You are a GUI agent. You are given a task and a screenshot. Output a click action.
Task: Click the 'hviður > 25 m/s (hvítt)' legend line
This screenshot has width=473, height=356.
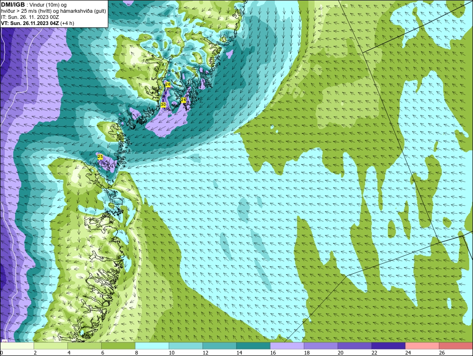pos(27,11)
